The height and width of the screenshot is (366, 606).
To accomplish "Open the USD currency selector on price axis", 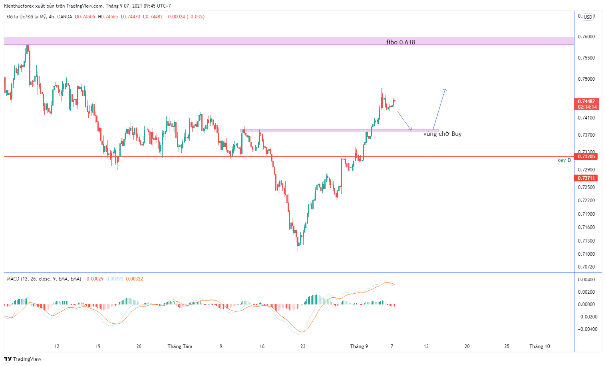I will pyautogui.click(x=588, y=17).
